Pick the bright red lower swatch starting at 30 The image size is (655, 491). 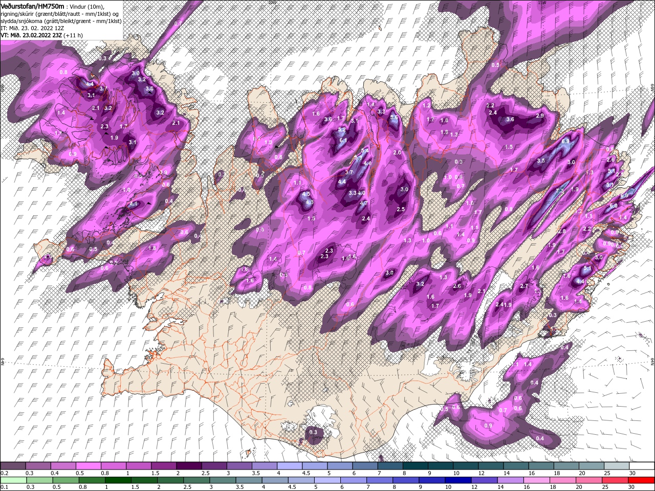pyautogui.click(x=642, y=480)
